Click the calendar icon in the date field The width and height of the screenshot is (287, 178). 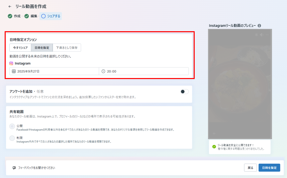tap(14, 71)
